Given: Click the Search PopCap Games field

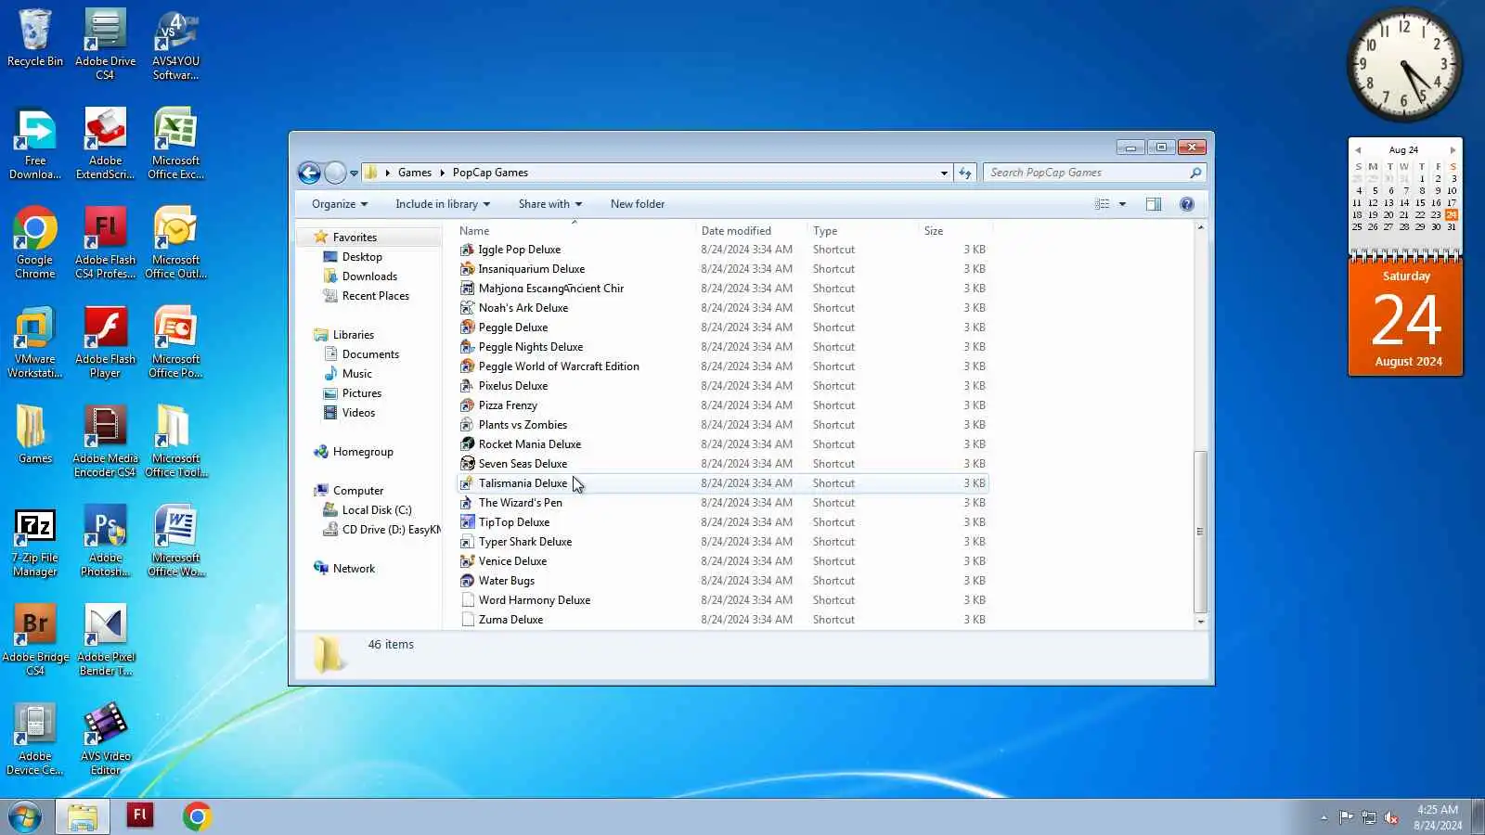Looking at the screenshot, I should 1094,173.
